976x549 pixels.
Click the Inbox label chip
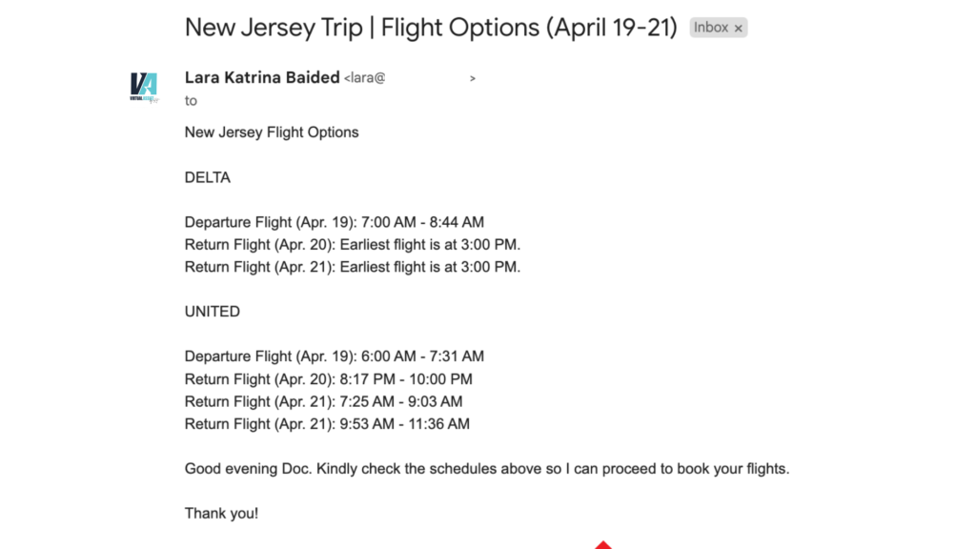click(x=710, y=28)
